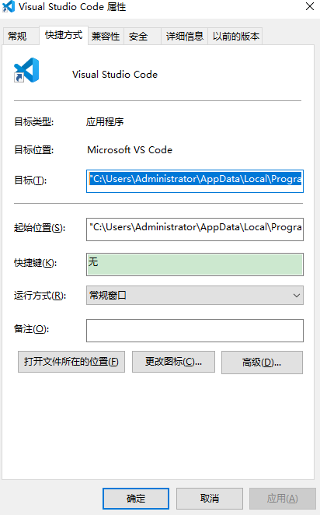Screen dimensions: 320x515
Task: View the 详细信息 tab
Action: [185, 36]
